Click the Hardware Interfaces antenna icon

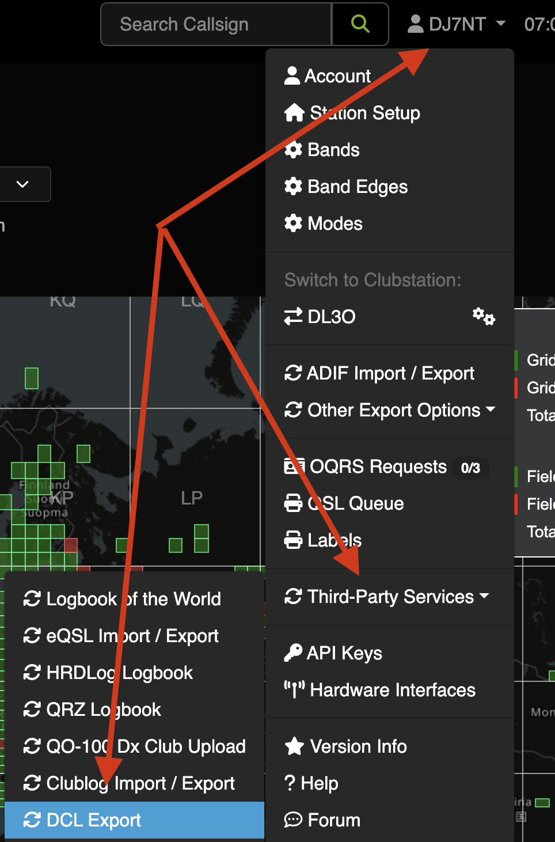[x=294, y=690]
